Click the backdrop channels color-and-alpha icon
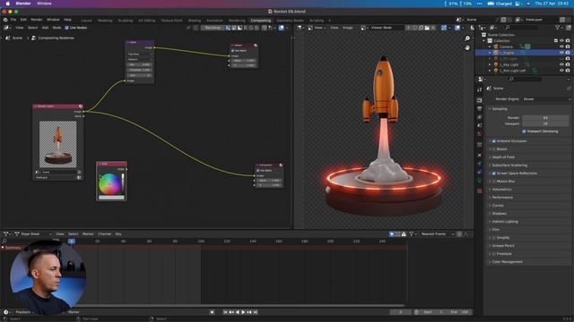The width and height of the screenshot is (574, 322). coord(228,28)
